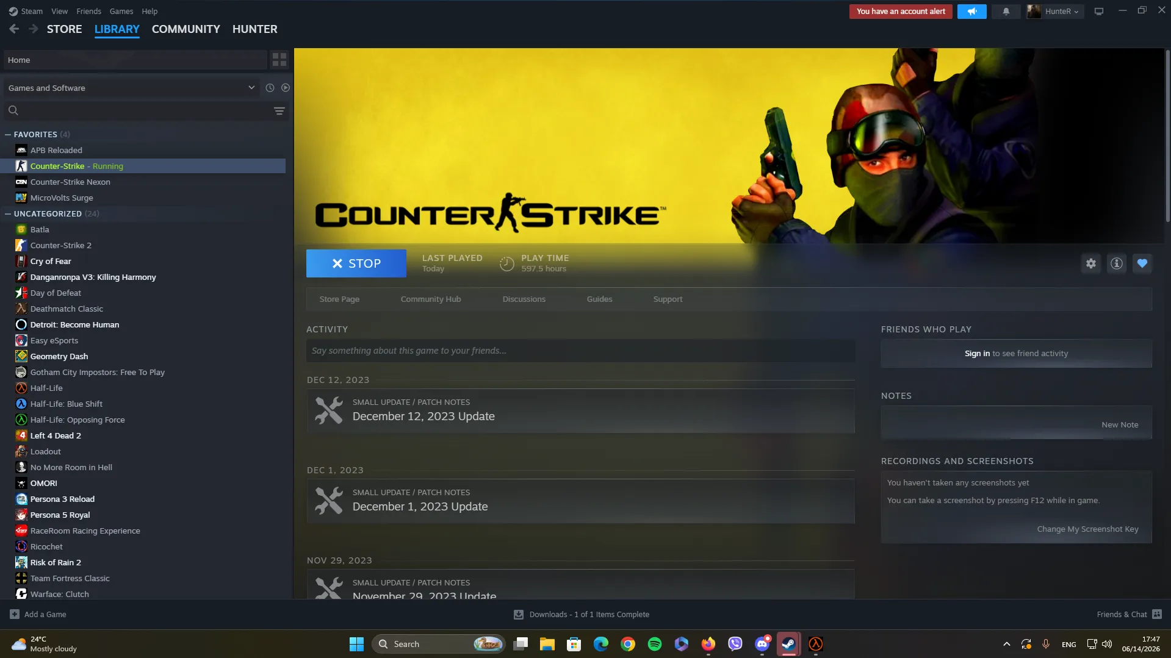
Task: Open Friends & Chat icon
Action: tap(1158, 614)
